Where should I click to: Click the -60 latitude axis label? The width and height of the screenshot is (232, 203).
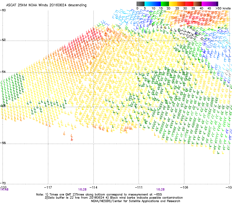(x=3, y=10)
